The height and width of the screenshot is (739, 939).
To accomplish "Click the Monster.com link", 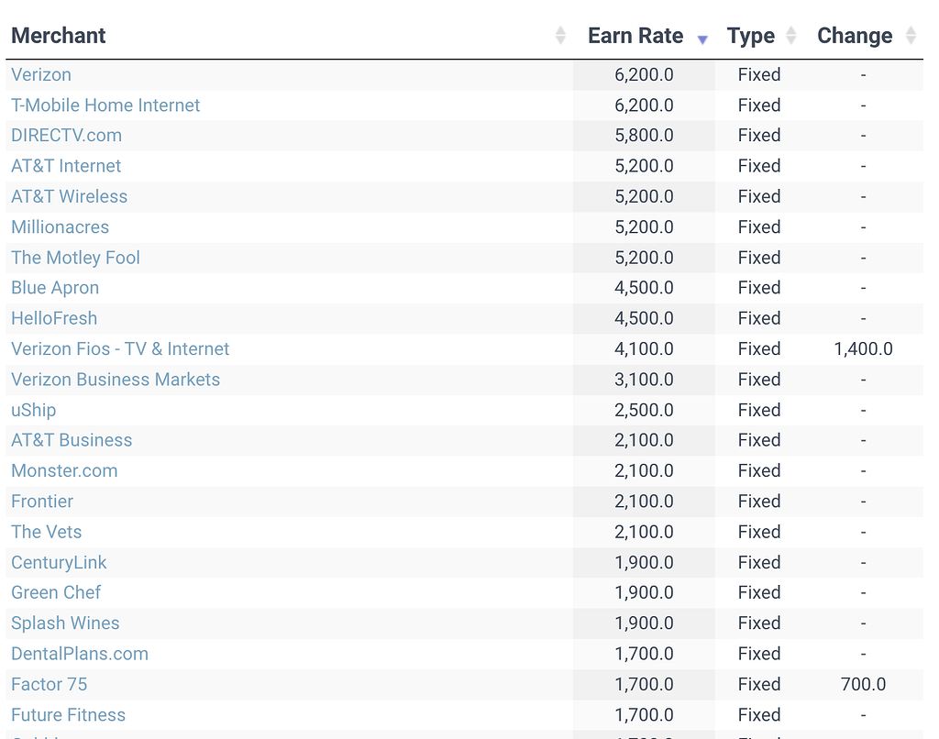I will [64, 471].
